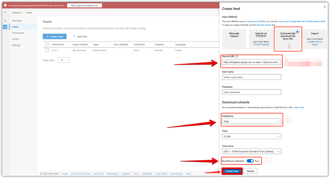The height and width of the screenshot is (178, 330).
Task: Click the Last updated column header
Action: (x=121, y=44)
